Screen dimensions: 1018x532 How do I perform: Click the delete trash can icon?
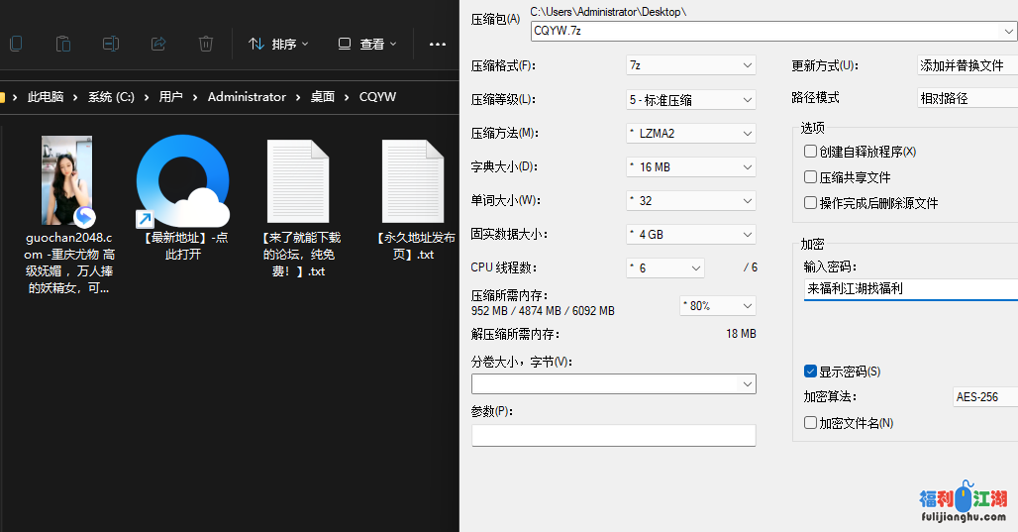coord(206,44)
